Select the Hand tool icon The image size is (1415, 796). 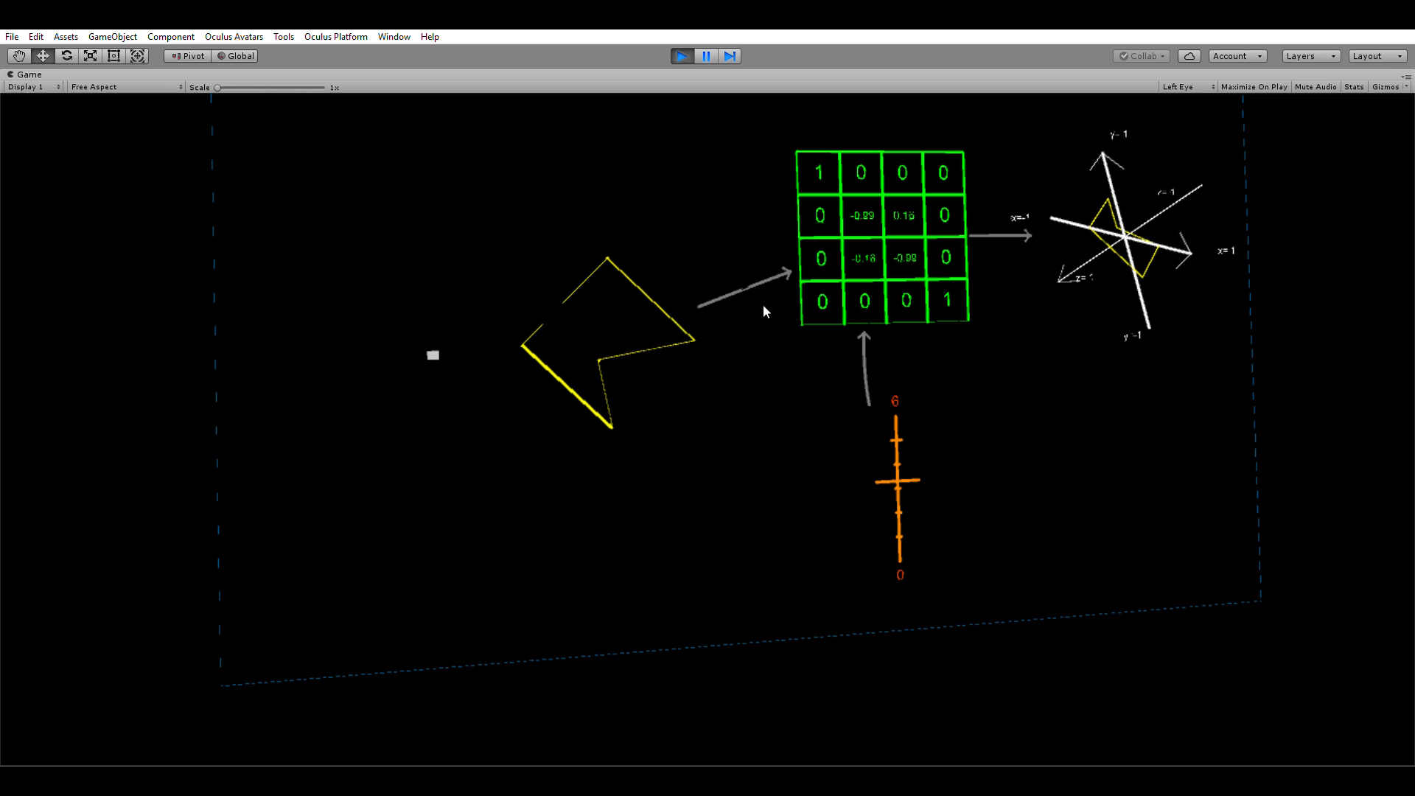(19, 56)
